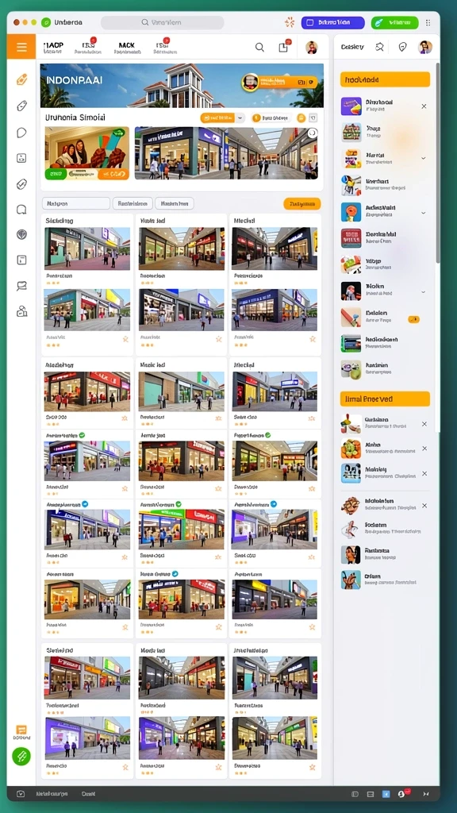Screen dimensions: 457x813
Task: Click the magnifier search icon in header
Action: (259, 47)
